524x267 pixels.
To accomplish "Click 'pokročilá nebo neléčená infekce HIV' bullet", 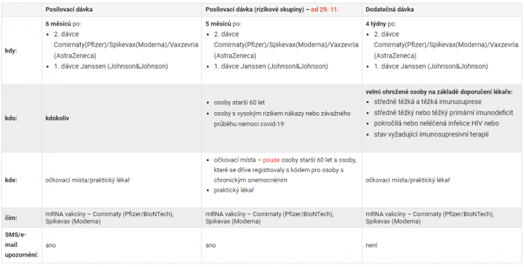I will [436, 123].
